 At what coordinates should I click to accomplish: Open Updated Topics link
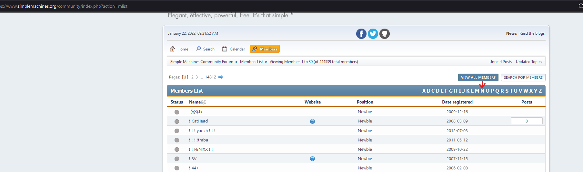tap(529, 62)
